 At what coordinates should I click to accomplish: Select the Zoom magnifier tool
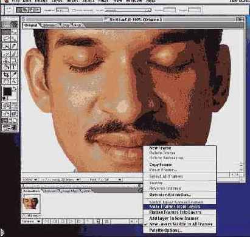[14, 81]
